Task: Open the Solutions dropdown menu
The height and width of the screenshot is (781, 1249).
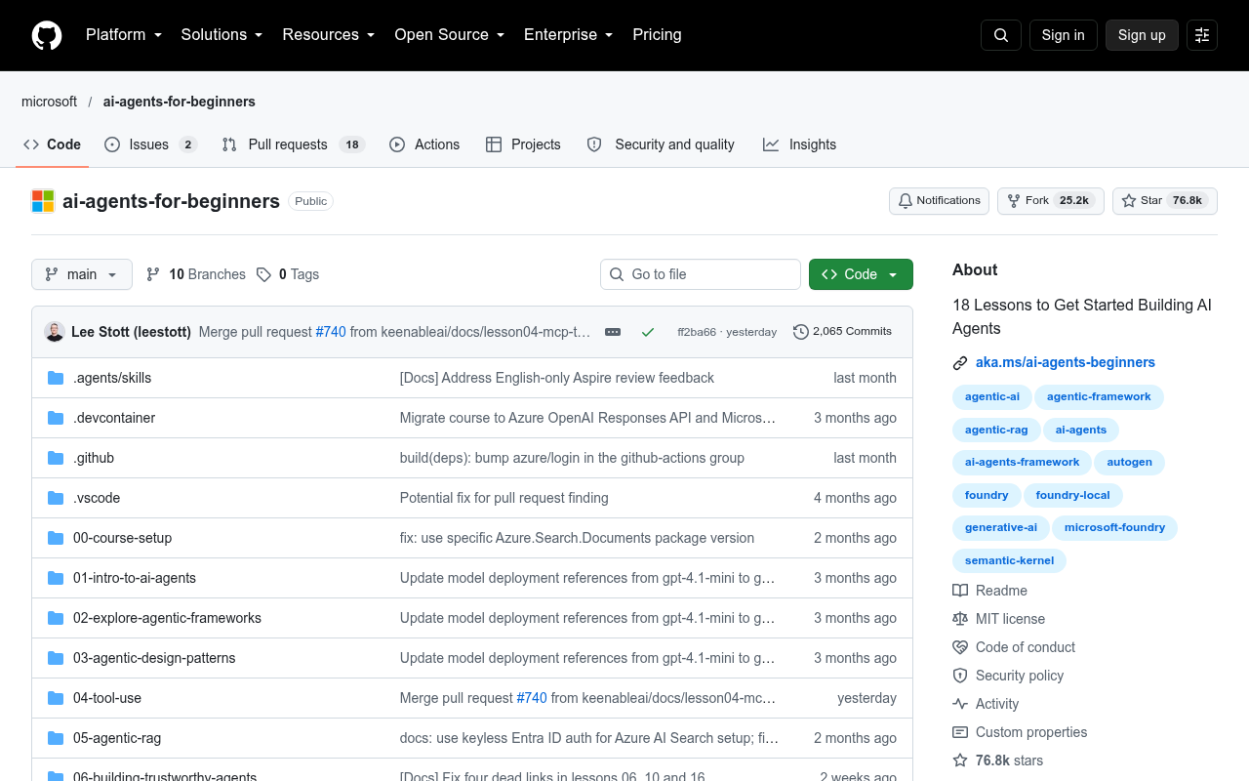Action: tap(222, 35)
